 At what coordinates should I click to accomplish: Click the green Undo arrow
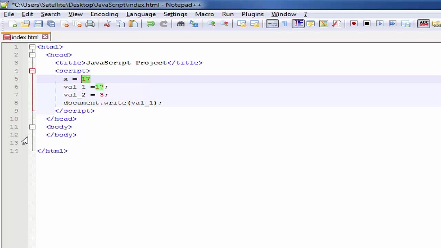coord(151,24)
